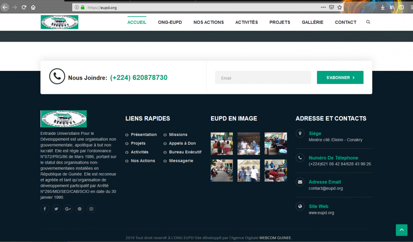Open page actions three-dots menu
This screenshot has height=242, width=413.
[x=323, y=7]
